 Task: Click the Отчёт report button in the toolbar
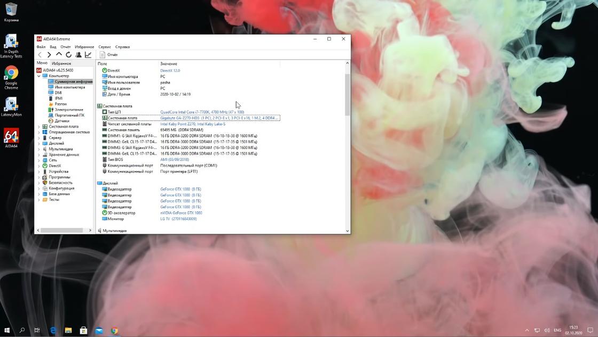tap(109, 55)
